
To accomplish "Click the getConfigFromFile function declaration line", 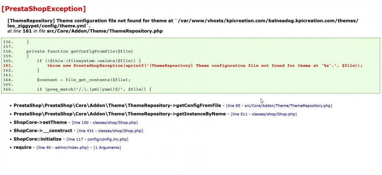I will point(79,51).
